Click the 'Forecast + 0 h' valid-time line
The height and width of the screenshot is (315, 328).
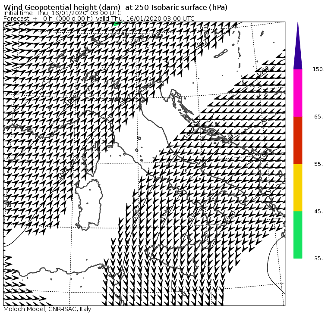pyautogui.click(x=99, y=19)
